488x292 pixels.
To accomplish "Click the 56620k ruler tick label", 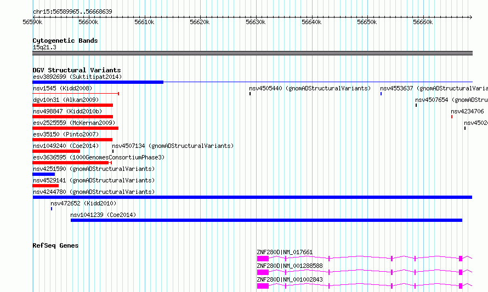I will pos(200,22).
